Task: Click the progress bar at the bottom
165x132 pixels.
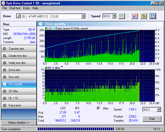Action: [x=76, y=129]
